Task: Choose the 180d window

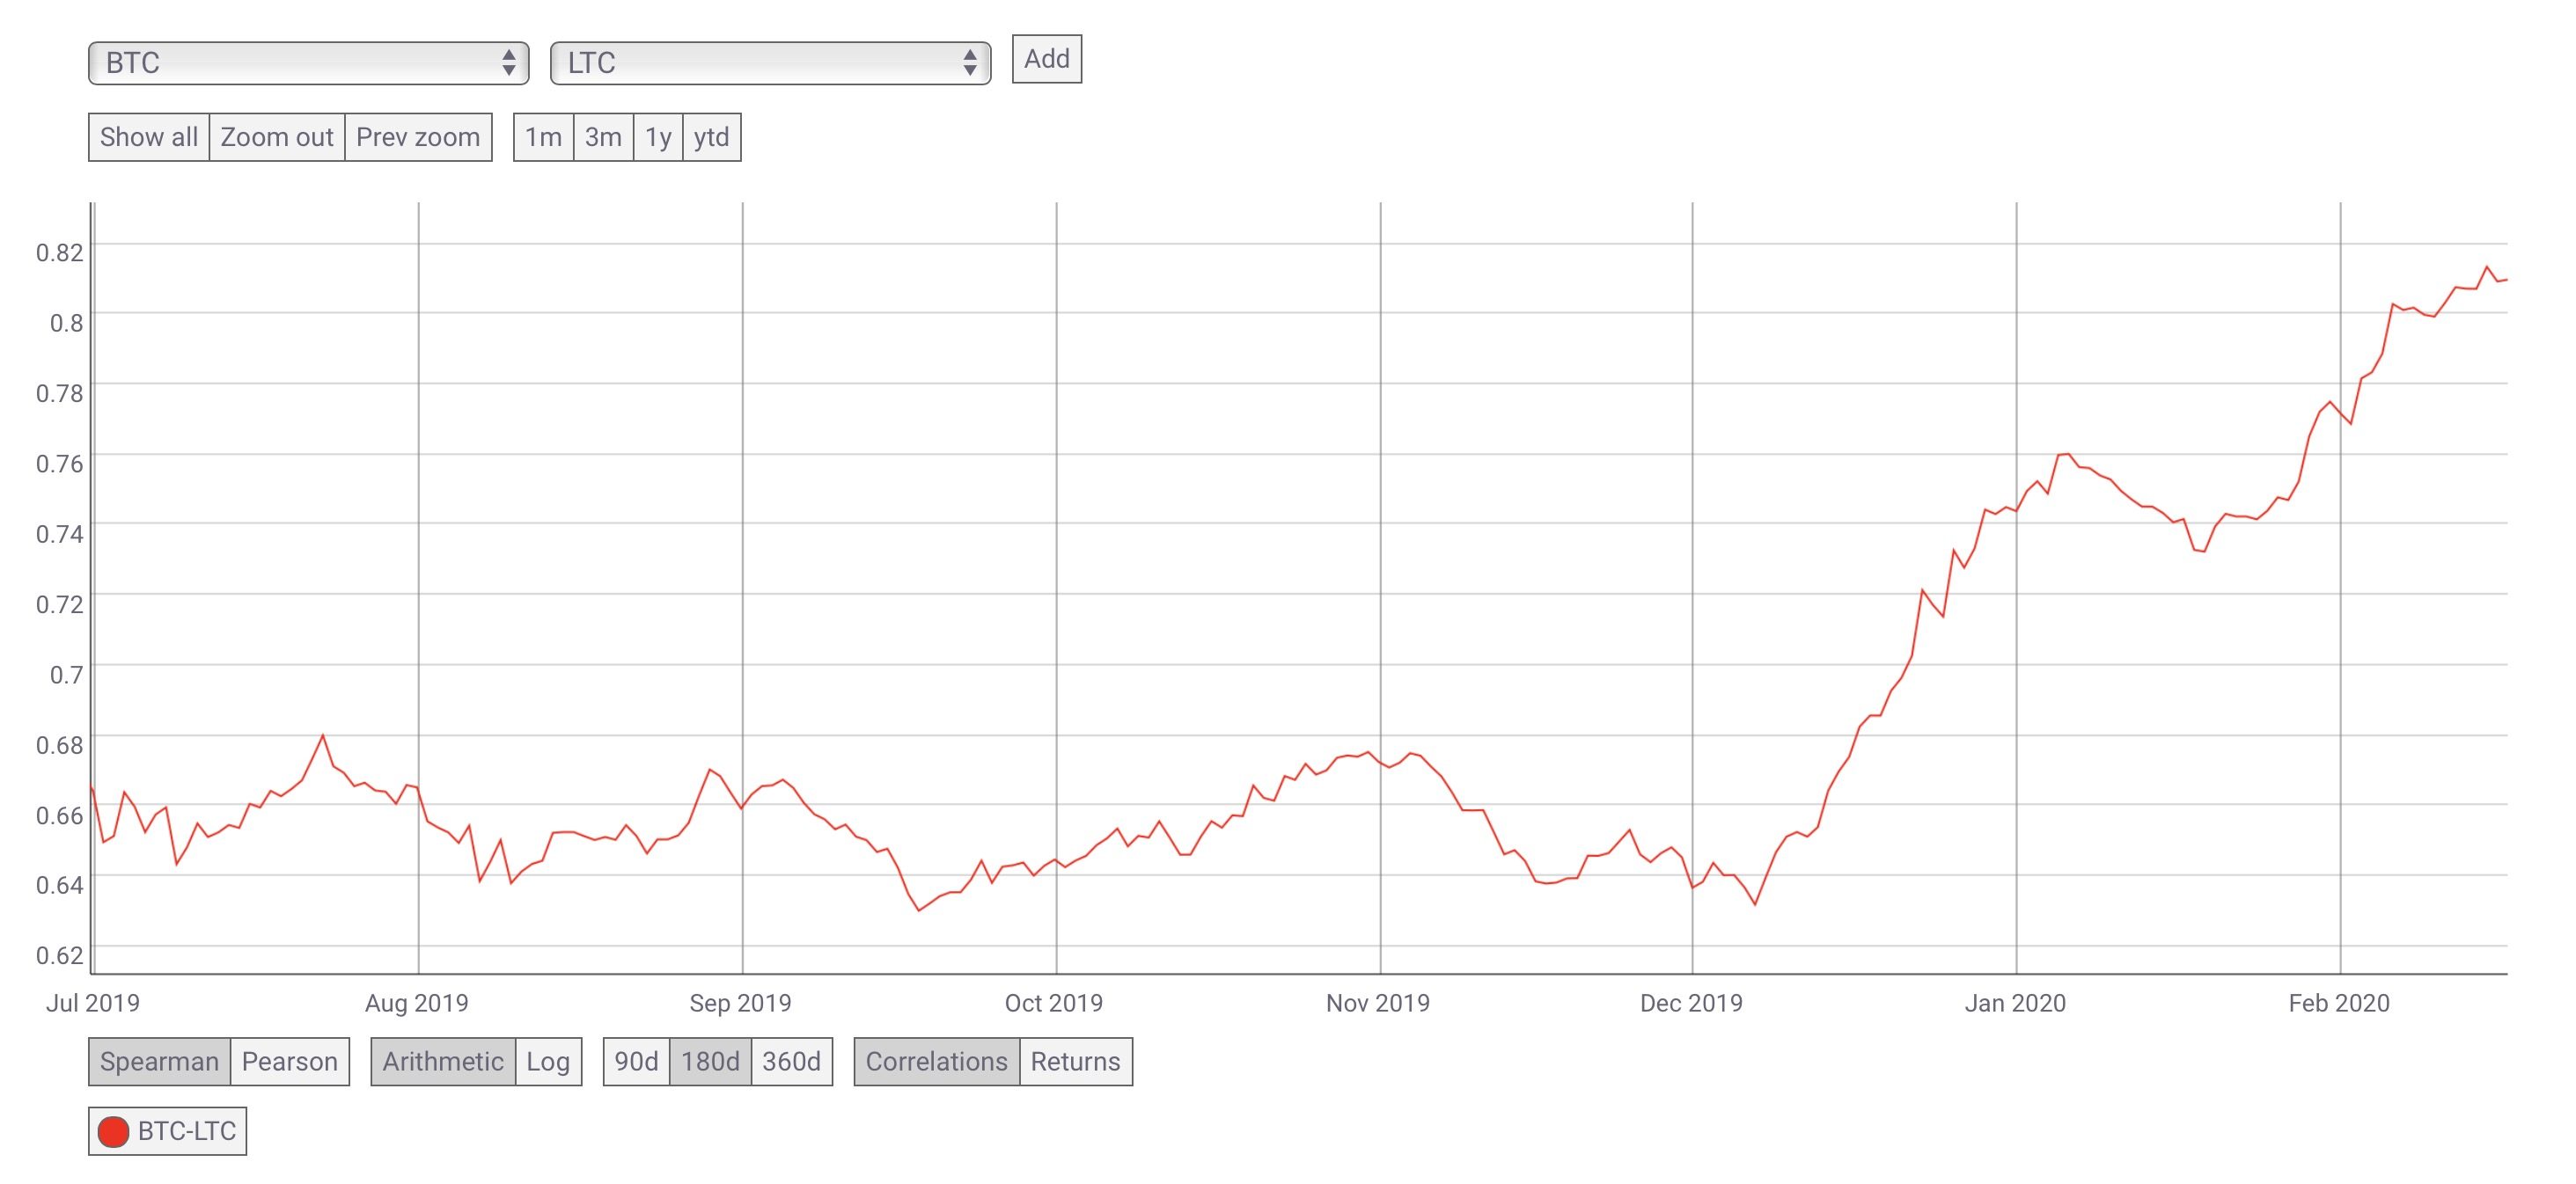Action: [x=710, y=1061]
